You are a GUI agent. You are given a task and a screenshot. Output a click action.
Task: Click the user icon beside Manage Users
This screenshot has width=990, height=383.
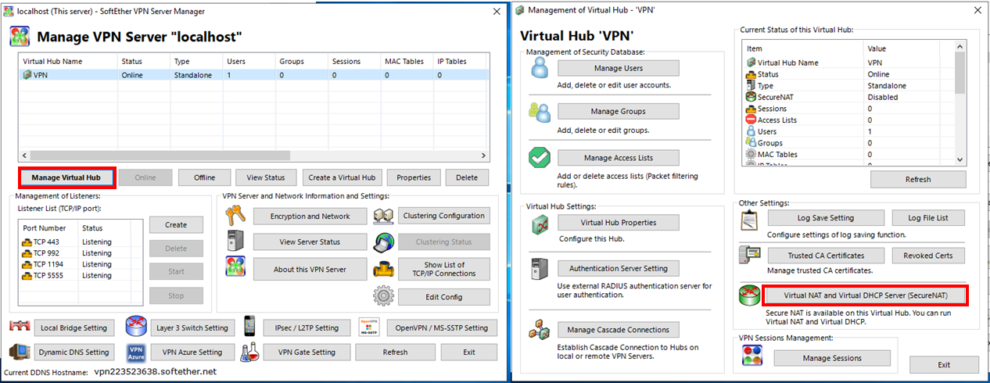[x=540, y=68]
